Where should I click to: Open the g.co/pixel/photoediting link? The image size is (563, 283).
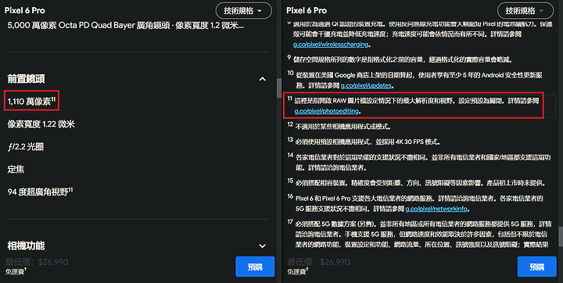tap(326, 111)
